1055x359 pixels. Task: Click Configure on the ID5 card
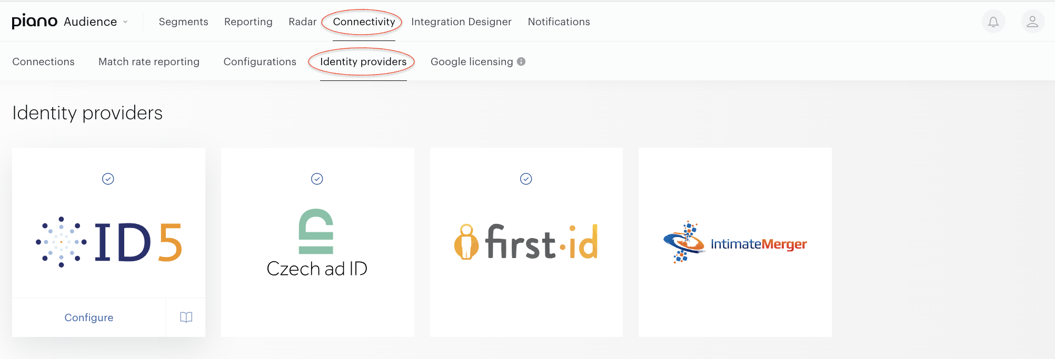[x=89, y=317]
